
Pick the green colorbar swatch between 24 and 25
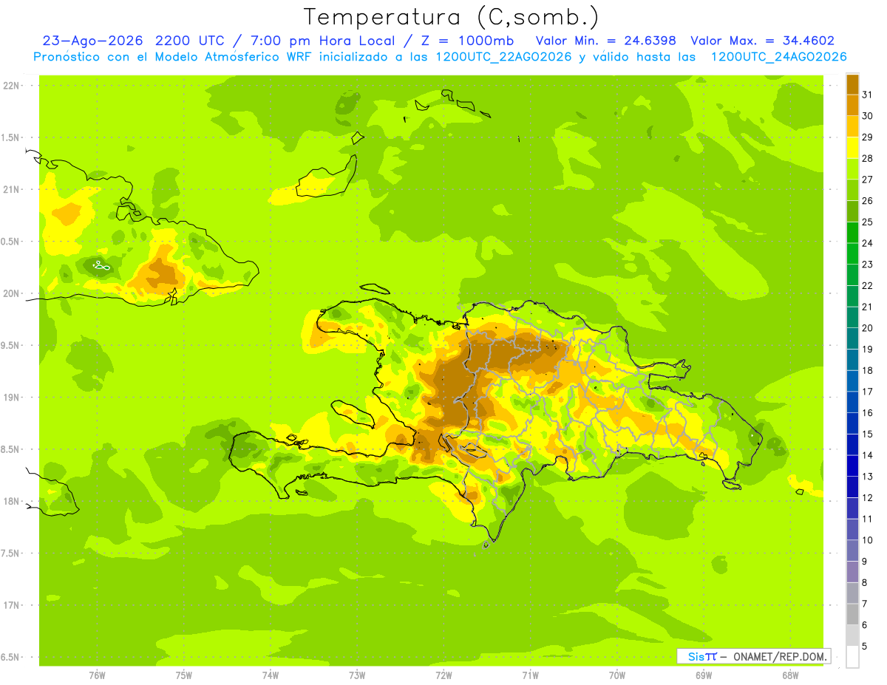pos(852,233)
